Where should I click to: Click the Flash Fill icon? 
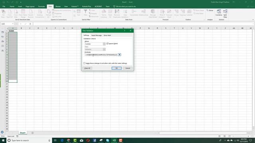pos(110,14)
